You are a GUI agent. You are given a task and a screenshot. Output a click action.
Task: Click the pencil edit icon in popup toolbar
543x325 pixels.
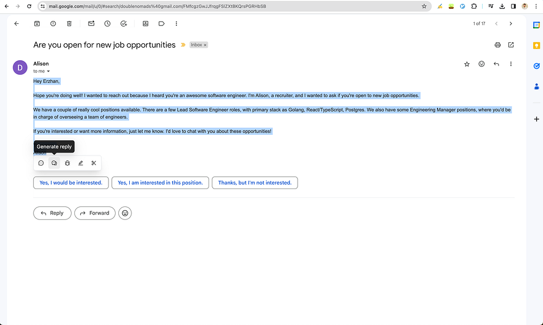click(x=81, y=163)
